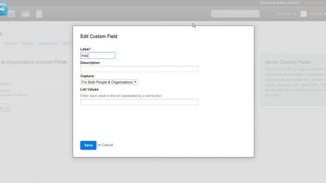Open the Capture dropdown for People & Organisations
The width and height of the screenshot is (326, 183).
tap(109, 82)
